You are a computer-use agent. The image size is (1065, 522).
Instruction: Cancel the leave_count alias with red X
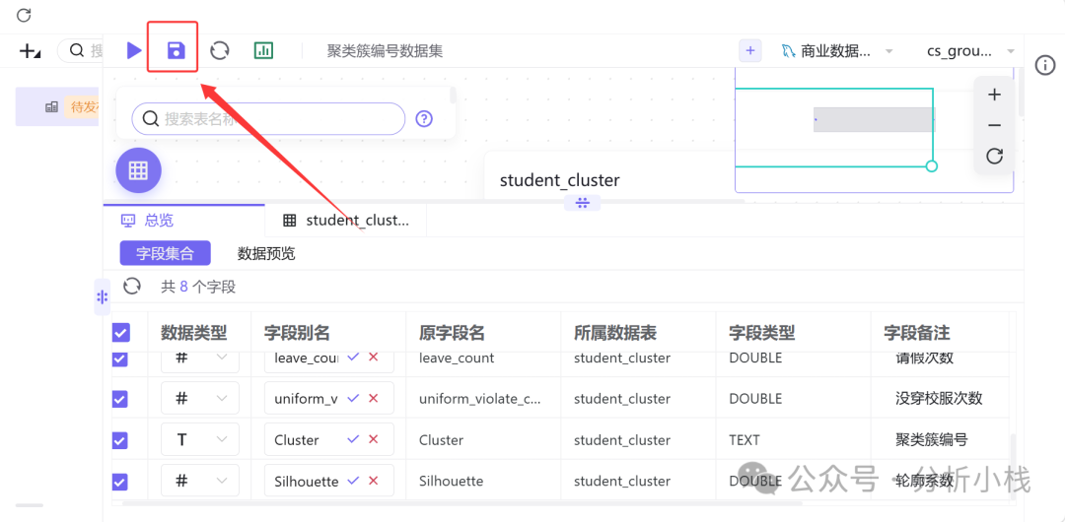373,358
